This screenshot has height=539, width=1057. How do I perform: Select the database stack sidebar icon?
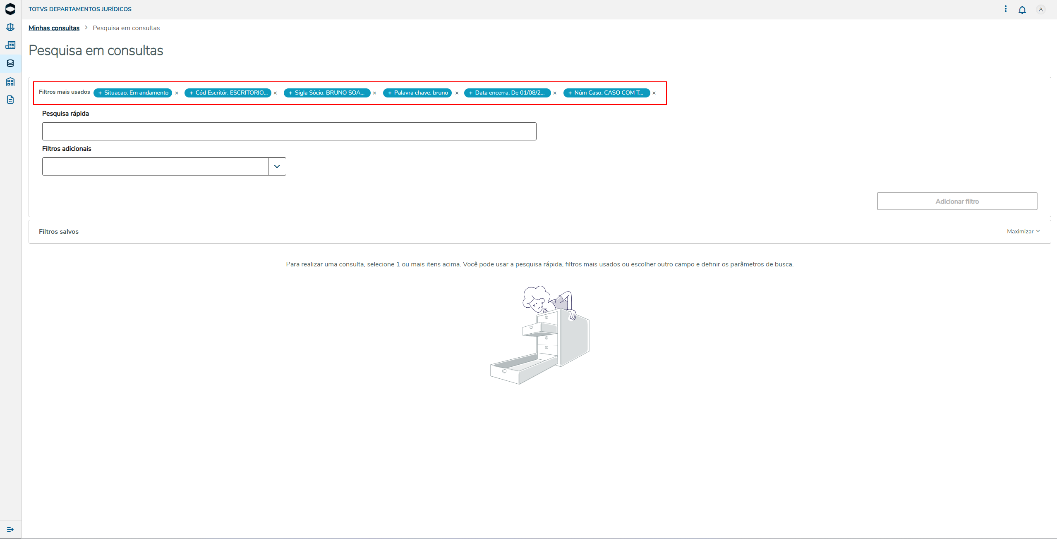10,63
